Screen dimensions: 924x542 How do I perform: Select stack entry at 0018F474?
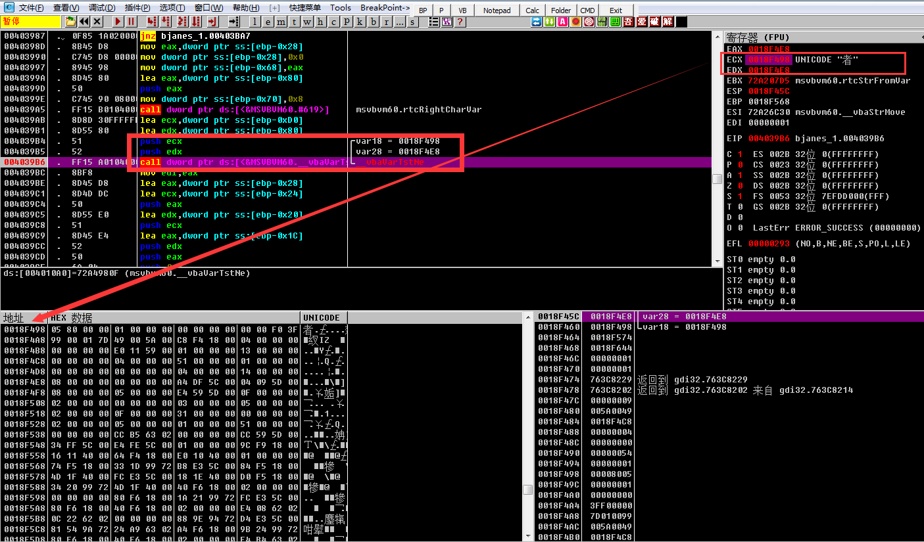click(x=730, y=379)
